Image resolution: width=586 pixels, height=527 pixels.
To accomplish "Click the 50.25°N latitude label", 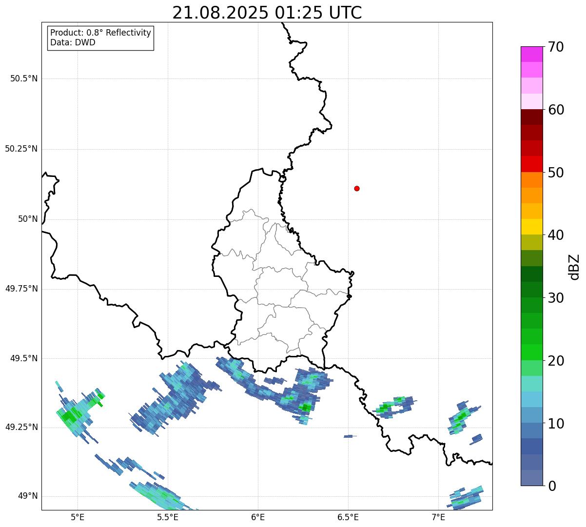I will click(21, 149).
